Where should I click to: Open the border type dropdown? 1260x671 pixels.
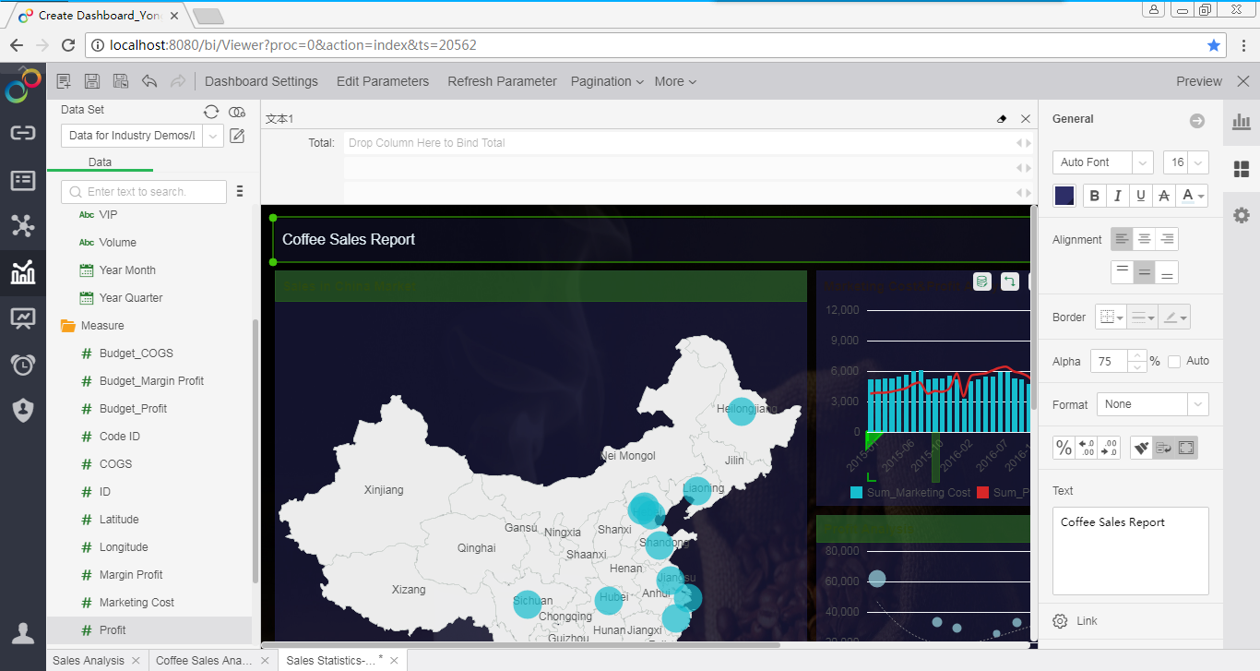click(x=1111, y=318)
